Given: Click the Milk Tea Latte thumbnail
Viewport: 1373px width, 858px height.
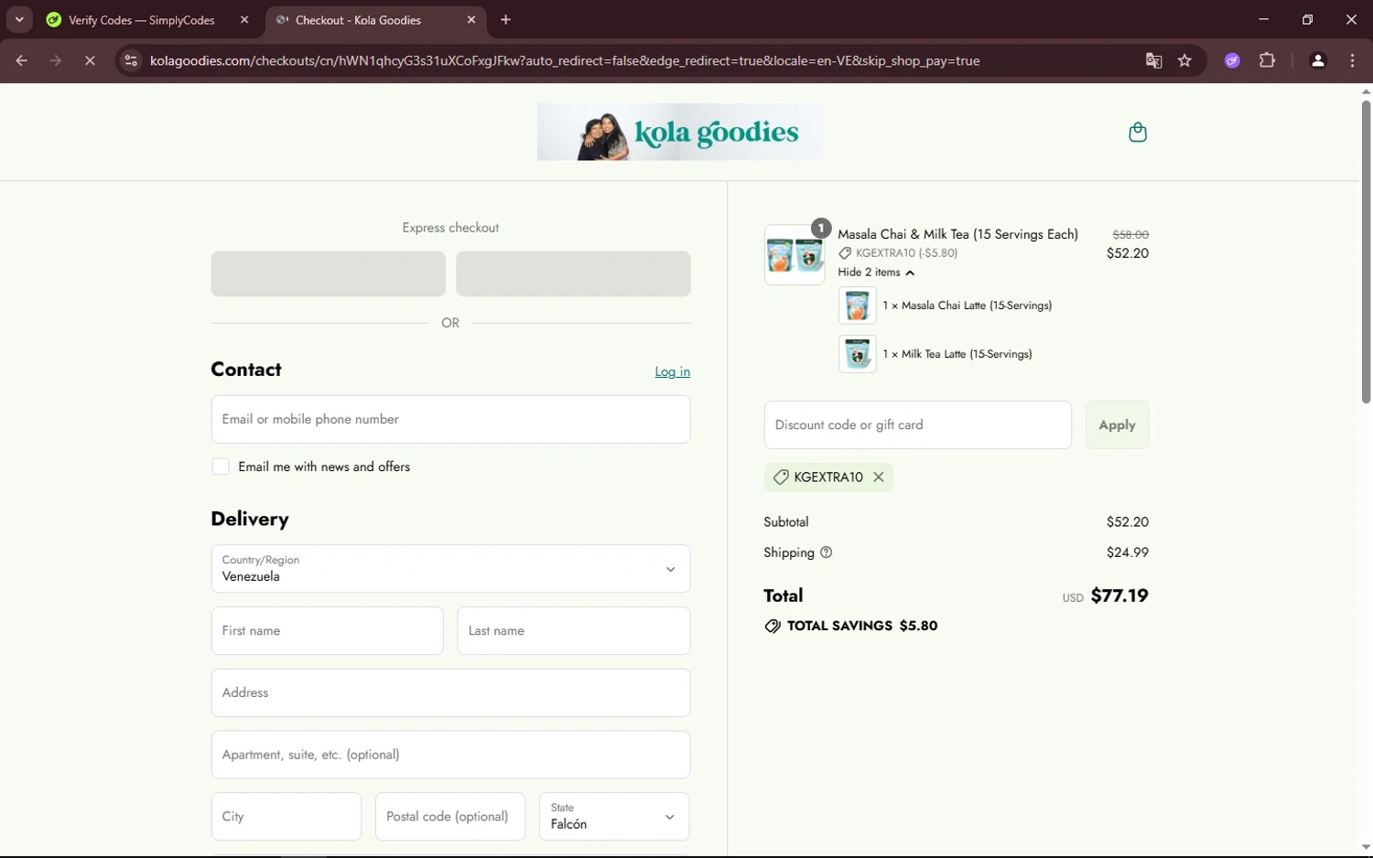Looking at the screenshot, I should (x=857, y=354).
